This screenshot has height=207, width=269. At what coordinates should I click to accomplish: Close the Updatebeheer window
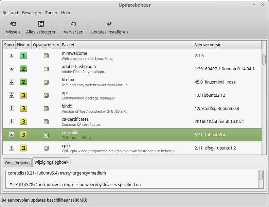click(263, 5)
